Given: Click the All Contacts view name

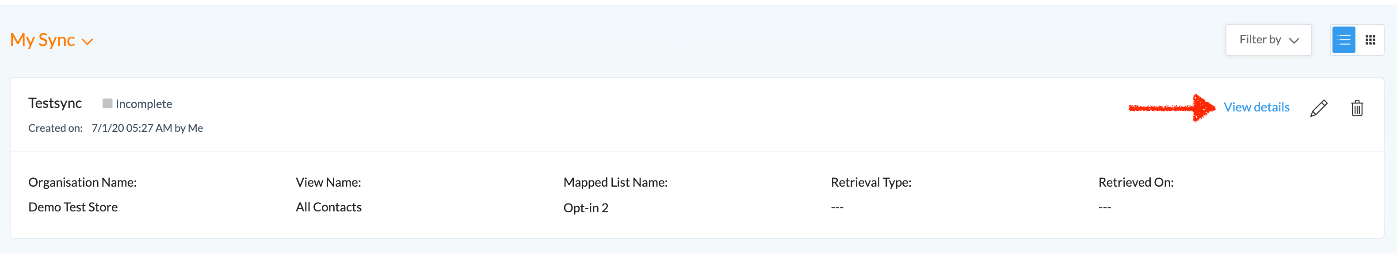Looking at the screenshot, I should (x=328, y=207).
